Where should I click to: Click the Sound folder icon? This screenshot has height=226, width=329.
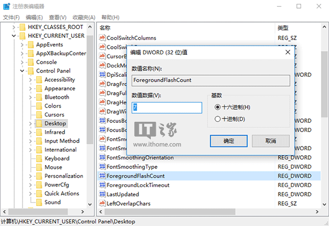(38, 202)
